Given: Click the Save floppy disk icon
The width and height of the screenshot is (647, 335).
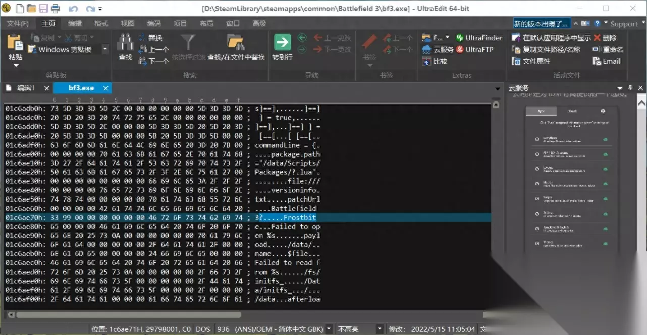Looking at the screenshot, I should coord(43,9).
